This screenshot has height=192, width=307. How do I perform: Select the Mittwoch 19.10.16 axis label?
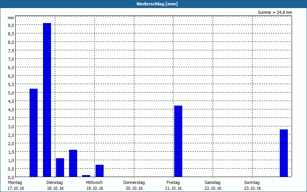[94, 185]
